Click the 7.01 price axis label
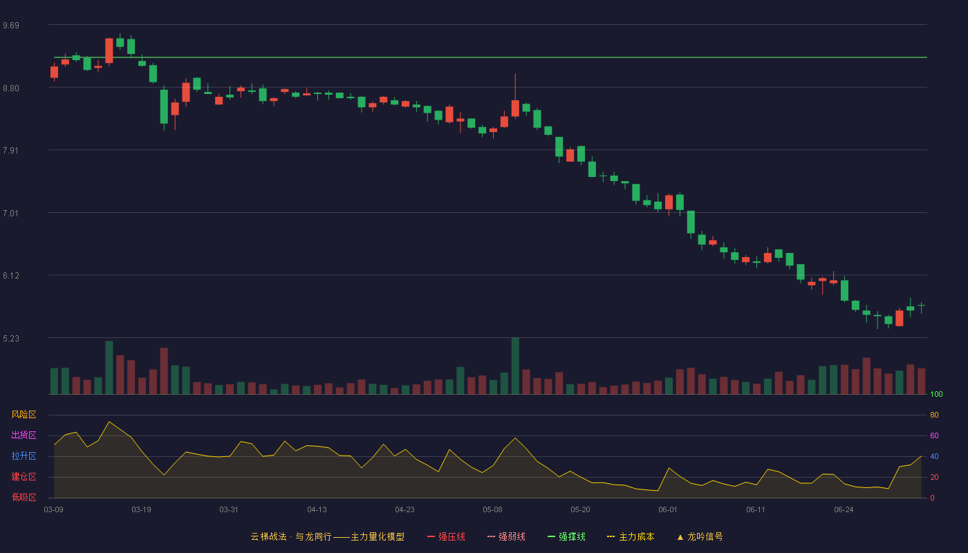This screenshot has width=968, height=553. click(x=11, y=214)
